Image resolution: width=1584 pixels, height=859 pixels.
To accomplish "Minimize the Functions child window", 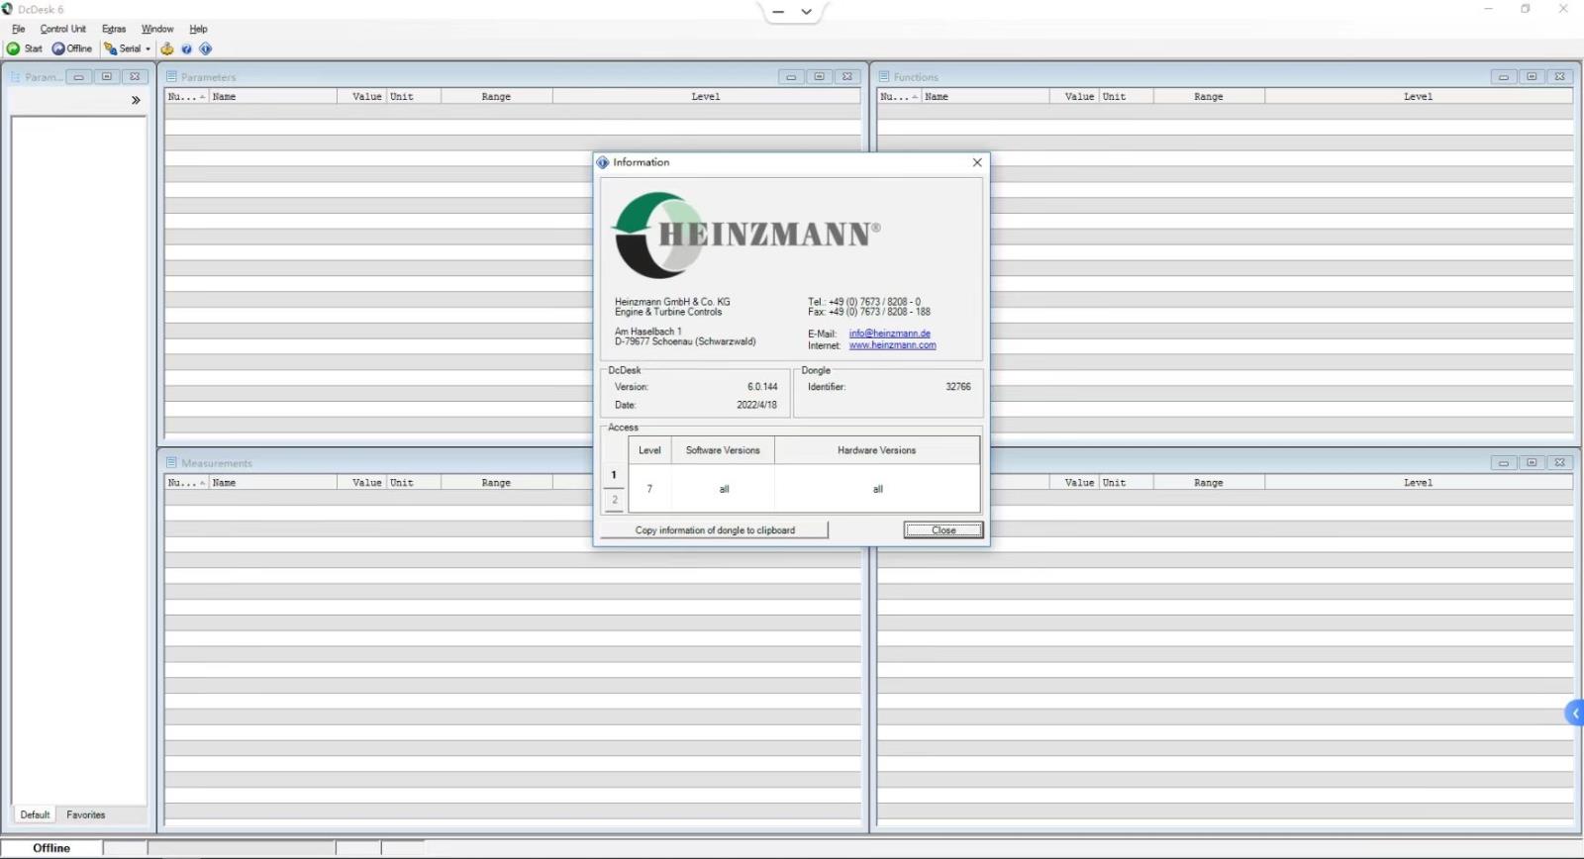I will pyautogui.click(x=1504, y=76).
